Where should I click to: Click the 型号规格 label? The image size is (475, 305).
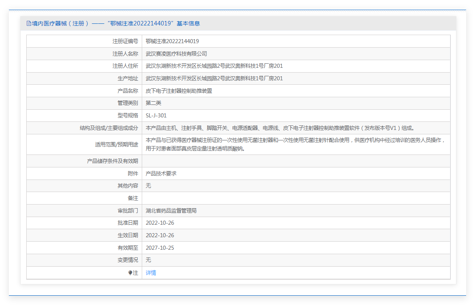click(128, 115)
